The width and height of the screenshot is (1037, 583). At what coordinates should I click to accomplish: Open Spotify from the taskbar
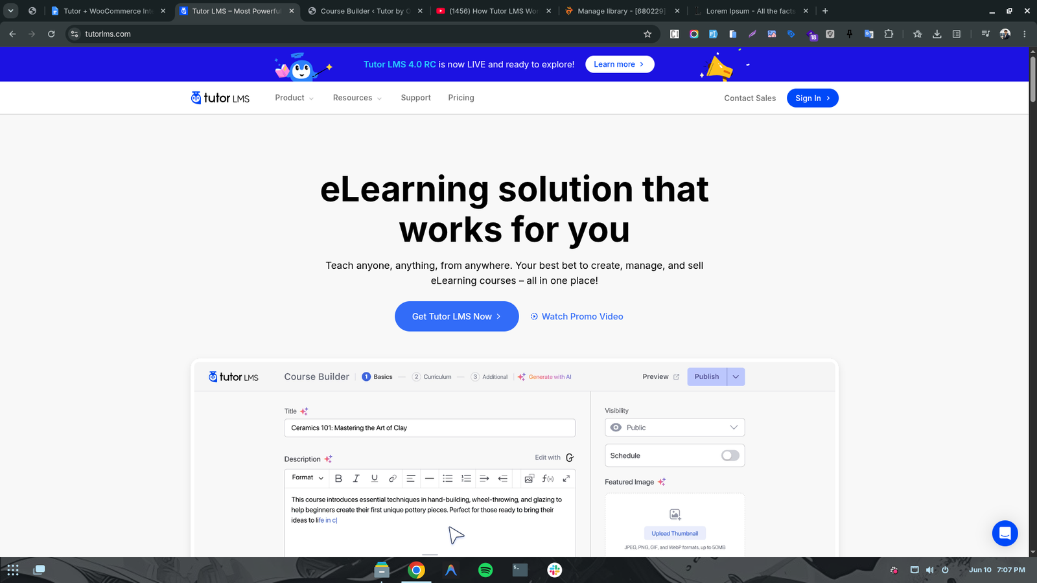[x=485, y=570]
